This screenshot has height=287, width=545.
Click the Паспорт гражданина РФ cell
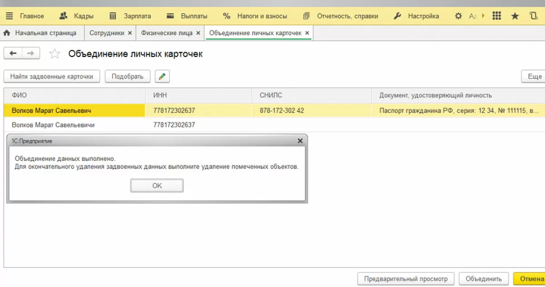point(458,110)
